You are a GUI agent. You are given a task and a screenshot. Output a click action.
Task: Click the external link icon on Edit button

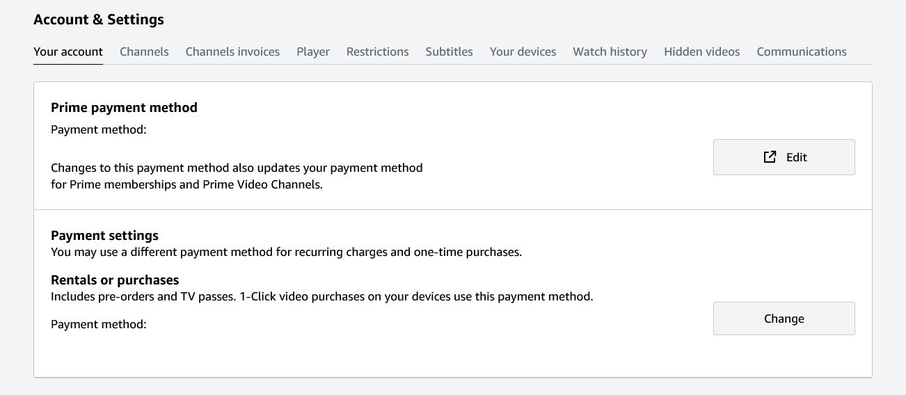tap(770, 157)
